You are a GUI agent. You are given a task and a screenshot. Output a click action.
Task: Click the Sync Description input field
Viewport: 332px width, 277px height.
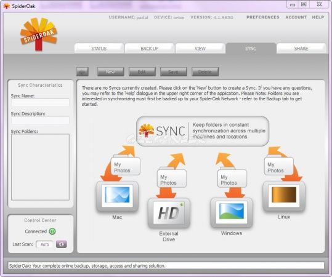point(40,120)
